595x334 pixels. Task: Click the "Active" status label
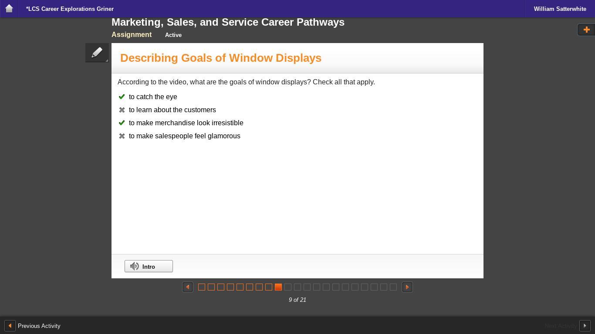(x=173, y=35)
